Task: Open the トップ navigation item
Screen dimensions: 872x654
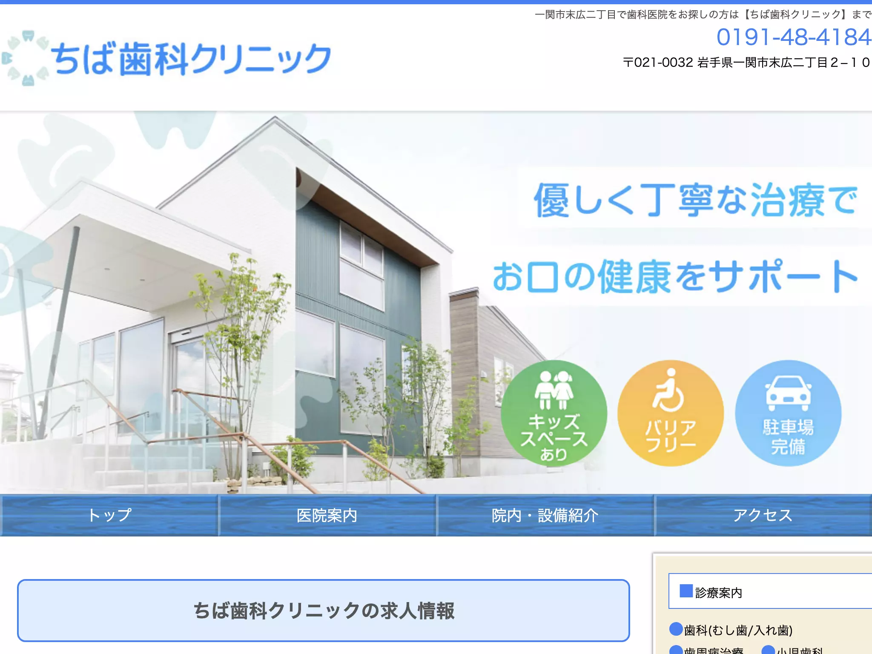Action: pos(109,515)
